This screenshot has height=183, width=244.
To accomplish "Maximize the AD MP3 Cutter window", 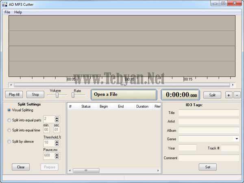I will [223, 3].
